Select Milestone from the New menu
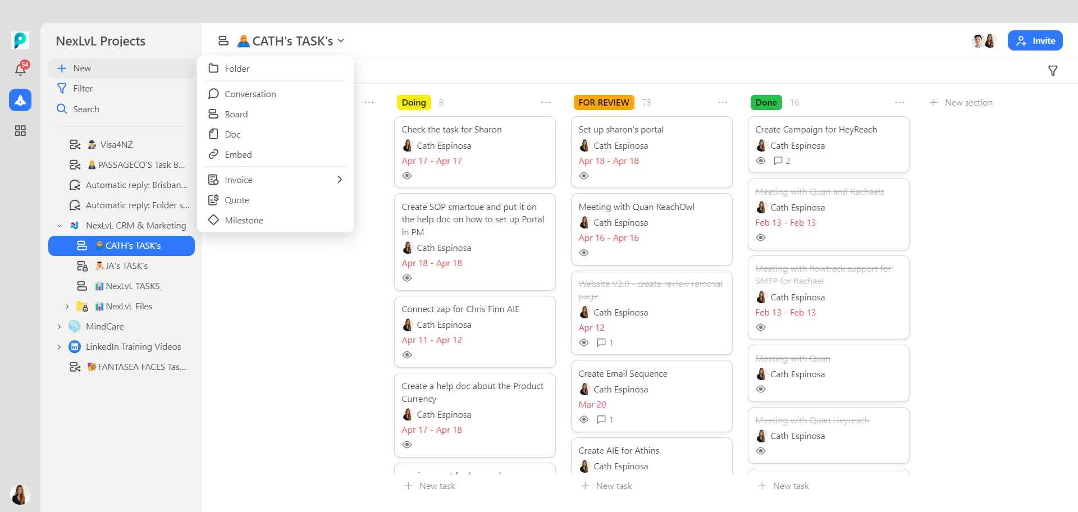Image resolution: width=1078 pixels, height=512 pixels. 244,220
